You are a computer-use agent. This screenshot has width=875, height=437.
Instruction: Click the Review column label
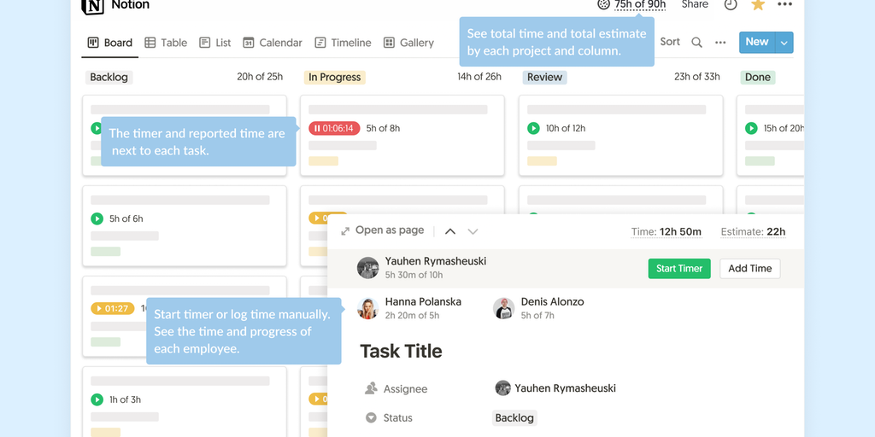click(x=544, y=78)
